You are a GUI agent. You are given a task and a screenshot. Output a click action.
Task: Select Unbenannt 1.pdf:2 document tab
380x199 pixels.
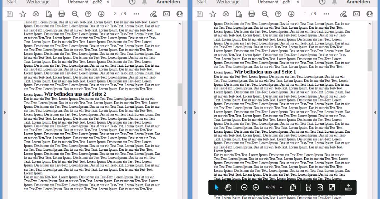pyautogui.click(x=85, y=2)
